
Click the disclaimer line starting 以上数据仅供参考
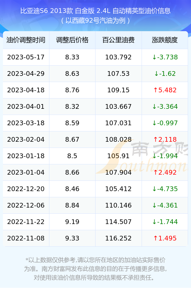(95, 260)
